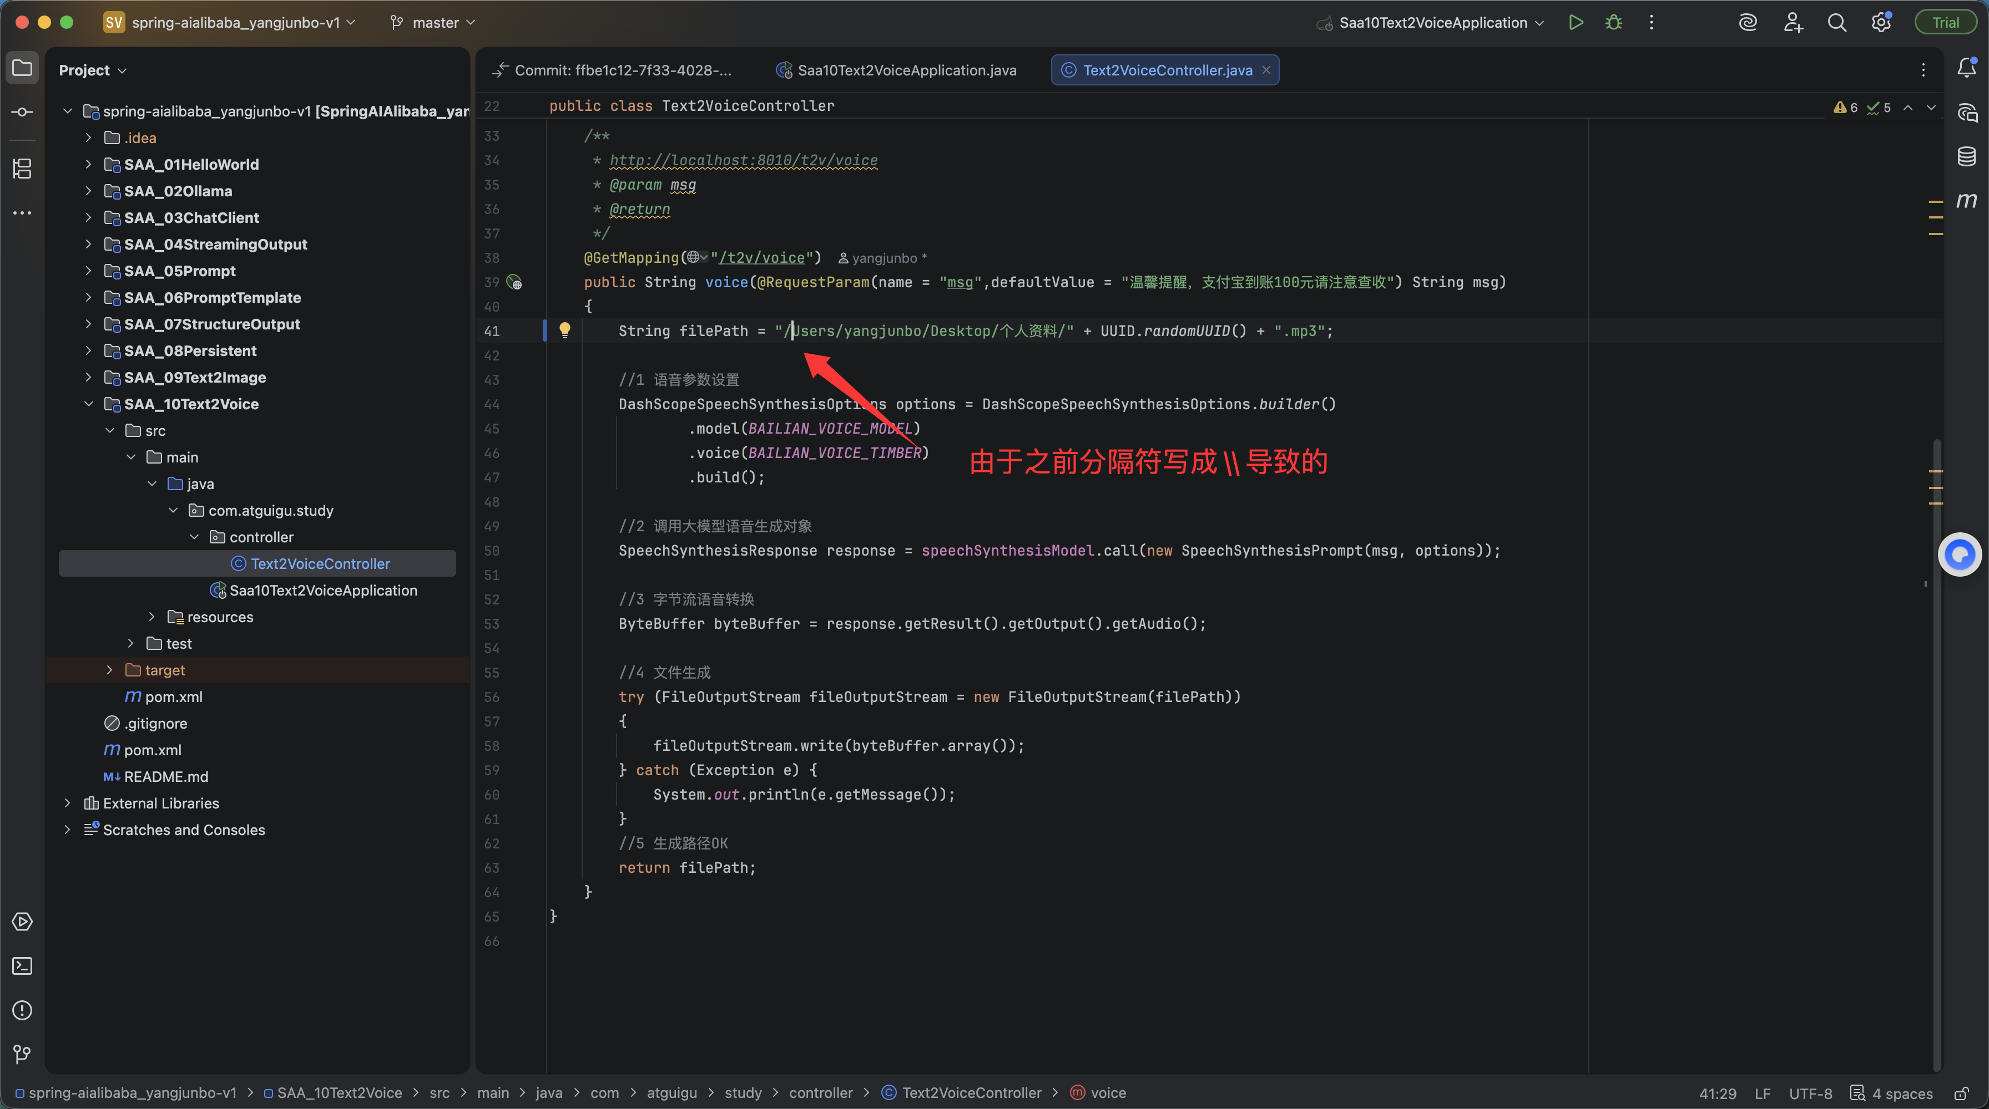Screen dimensions: 1989x1109
Task: Close the Text2VoiceController.java tab
Action: [x=1266, y=70]
